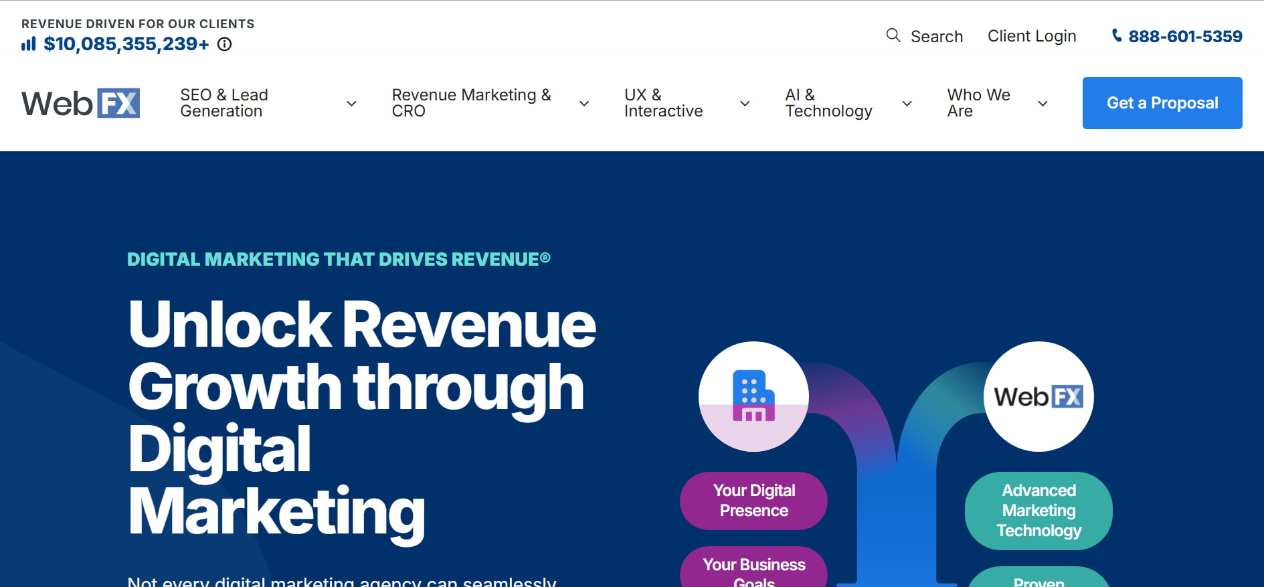Click the WebFX logo circle in hero graphic

(x=1039, y=397)
